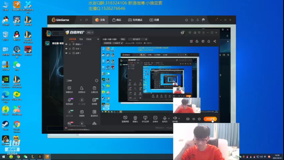This screenshot has width=284, height=160.
Task: Click the taskbar clock
Action: pyautogui.click(x=277, y=157)
